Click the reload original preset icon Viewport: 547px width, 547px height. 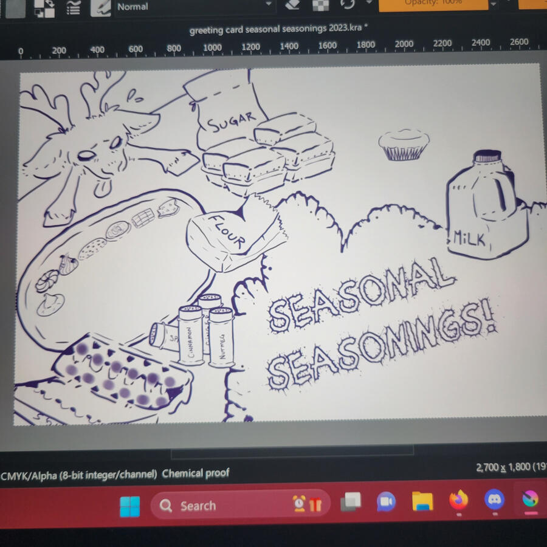[x=348, y=5]
